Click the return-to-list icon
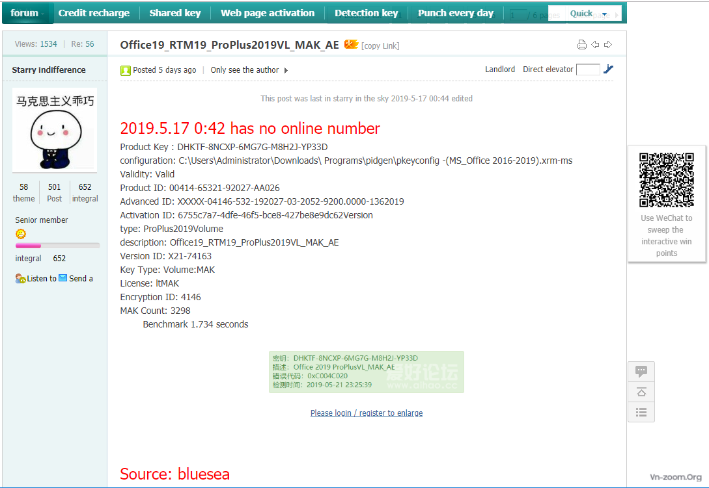This screenshot has width=709, height=488. (x=641, y=412)
